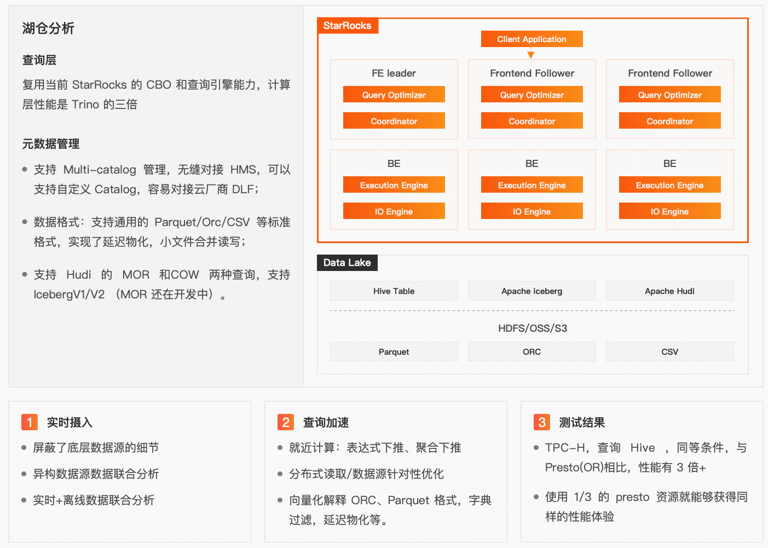The height and width of the screenshot is (548, 768).
Task: Click the line 就近计算：表达式下推、聚合下推
Action: click(x=375, y=448)
